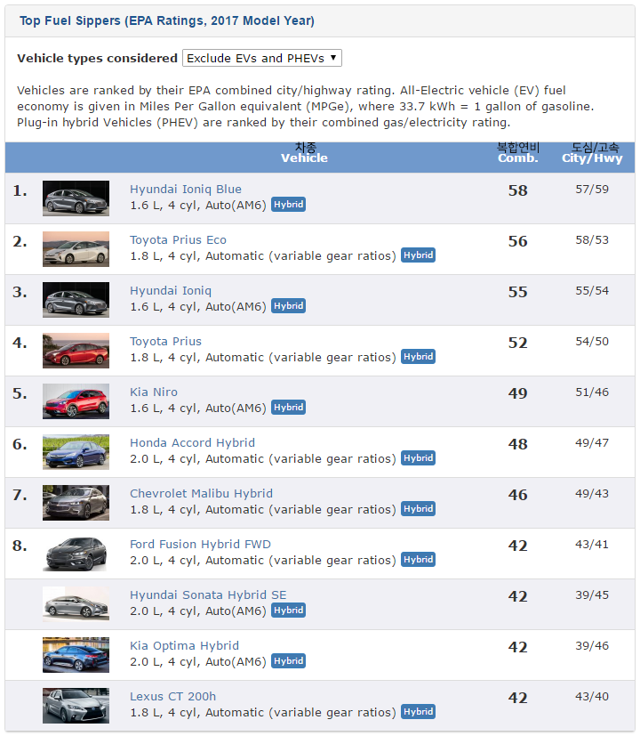Click the Hybrid badge on Kia Optima row
640x736 pixels.
pyautogui.click(x=288, y=661)
